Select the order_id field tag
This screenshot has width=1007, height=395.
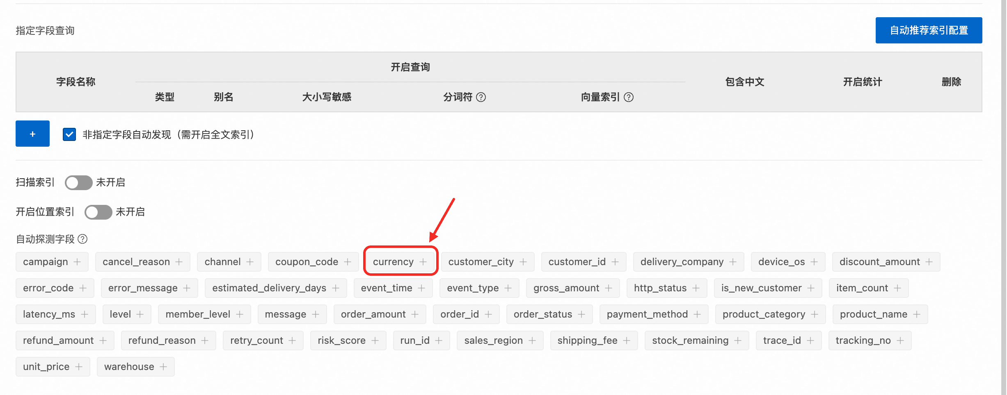(466, 314)
